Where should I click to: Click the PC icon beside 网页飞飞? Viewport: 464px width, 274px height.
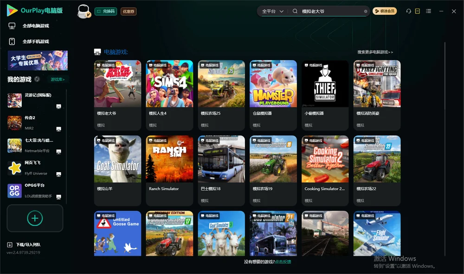click(58, 174)
